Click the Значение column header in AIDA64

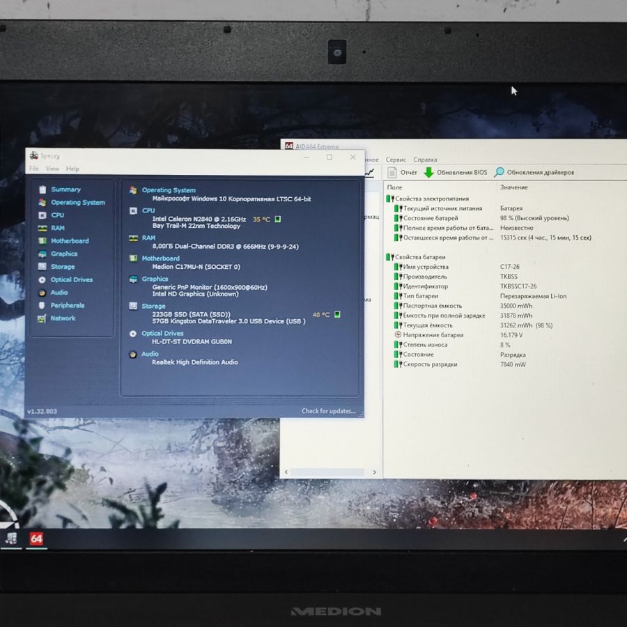514,187
